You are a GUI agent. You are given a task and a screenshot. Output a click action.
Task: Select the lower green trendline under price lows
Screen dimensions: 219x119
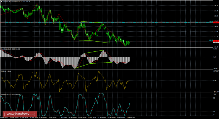tap(92, 41)
